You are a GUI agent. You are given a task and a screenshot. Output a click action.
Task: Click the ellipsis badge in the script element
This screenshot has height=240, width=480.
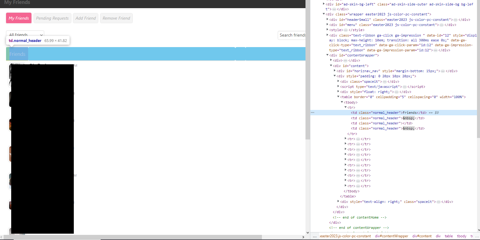click(x=404, y=87)
